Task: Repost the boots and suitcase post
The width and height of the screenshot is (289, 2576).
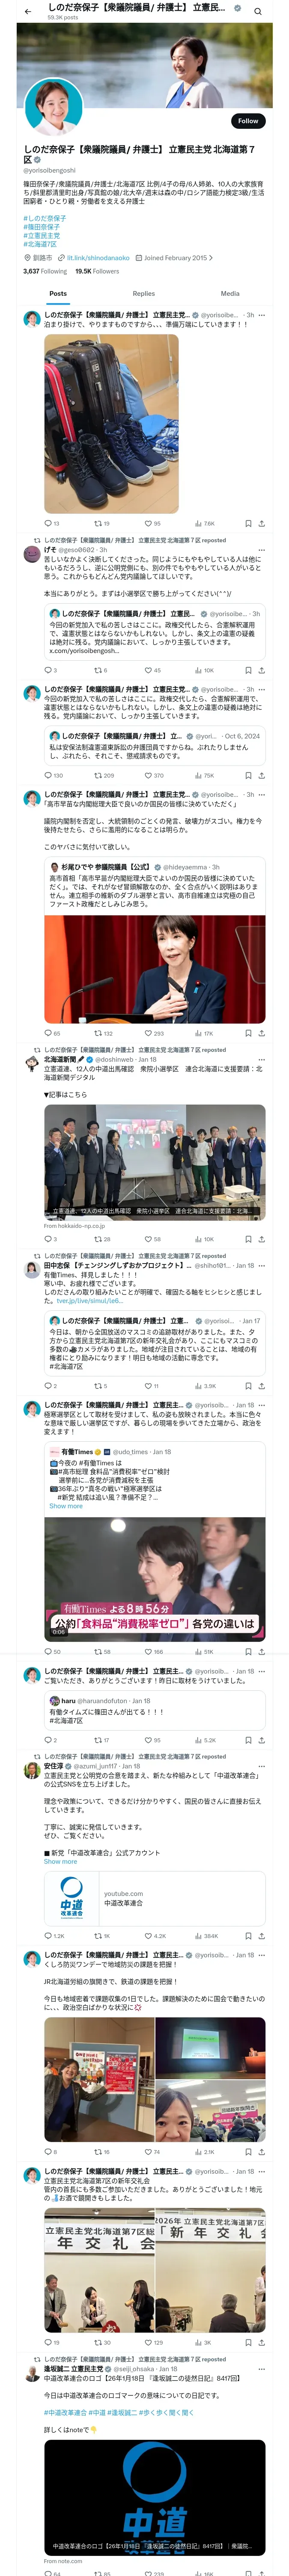Action: tap(101, 523)
